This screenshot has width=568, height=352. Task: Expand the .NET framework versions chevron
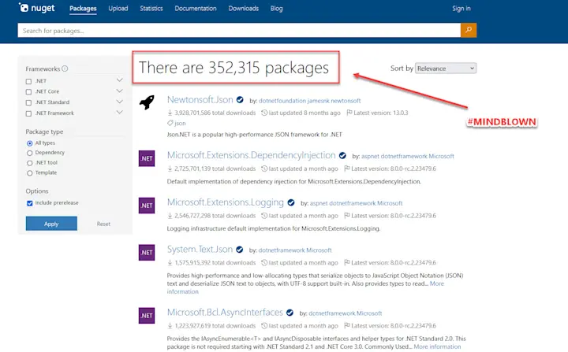pos(120,80)
